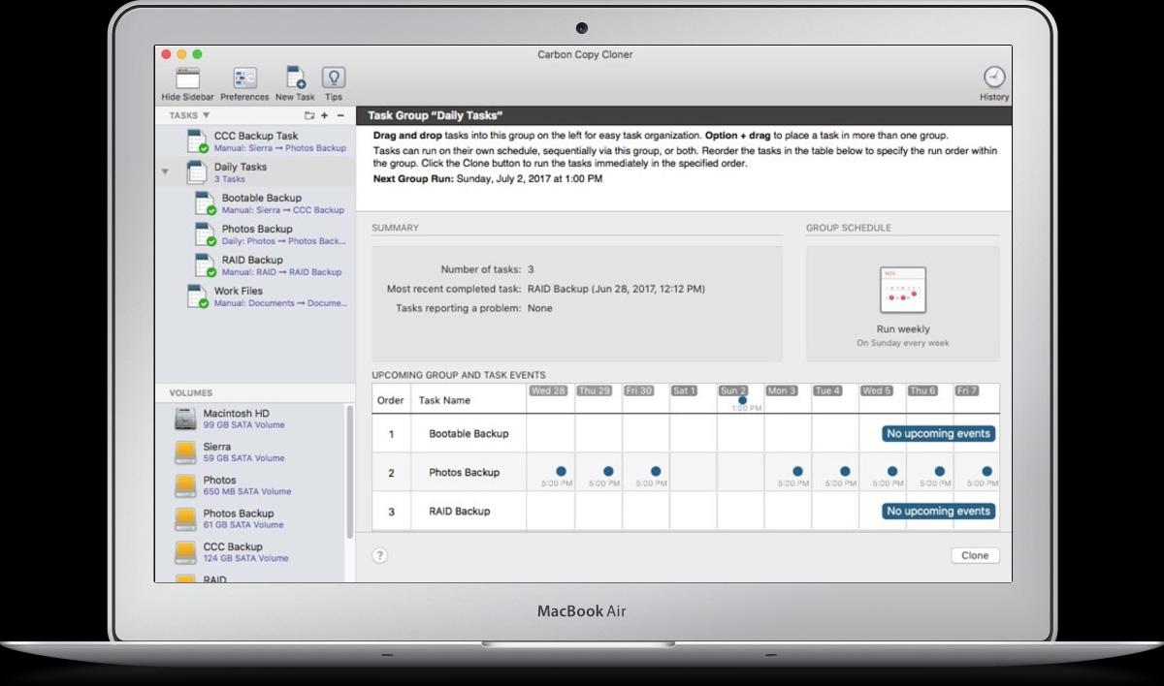Click the Daily Tasks stacked-documents icon

(198, 172)
